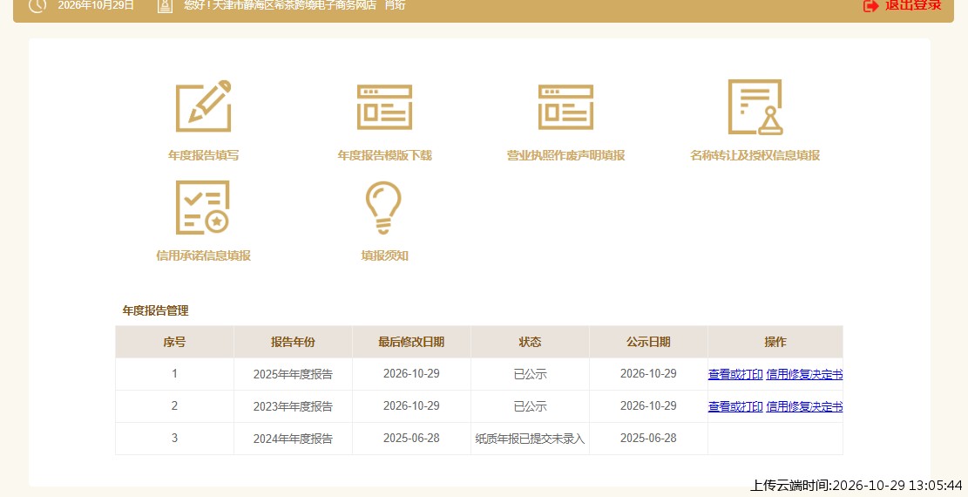Click 查看或打印 for the 2025年年度报告 row

[x=735, y=374]
